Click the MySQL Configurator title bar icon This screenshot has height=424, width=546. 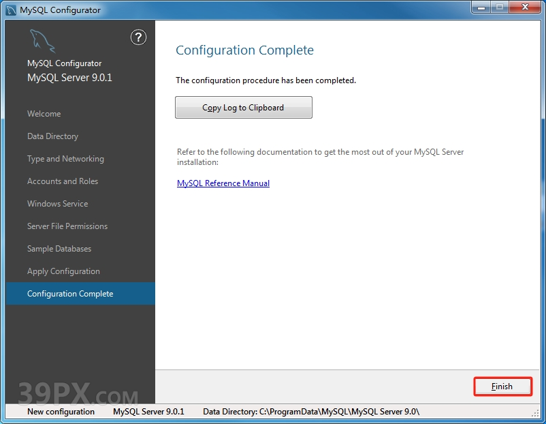[x=11, y=10]
